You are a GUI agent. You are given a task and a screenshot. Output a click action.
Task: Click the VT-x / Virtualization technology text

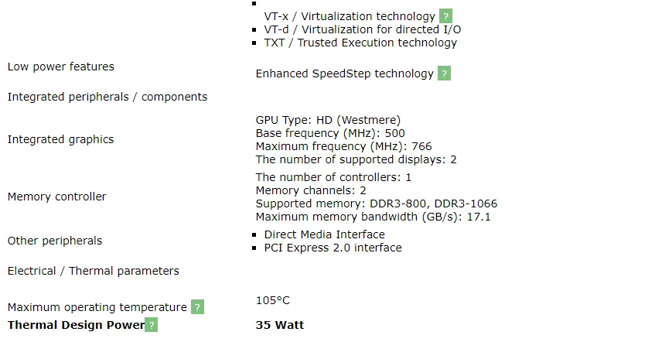click(350, 16)
